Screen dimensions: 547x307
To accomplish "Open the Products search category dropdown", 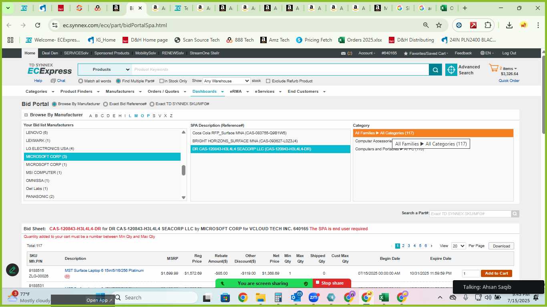I will (x=105, y=70).
